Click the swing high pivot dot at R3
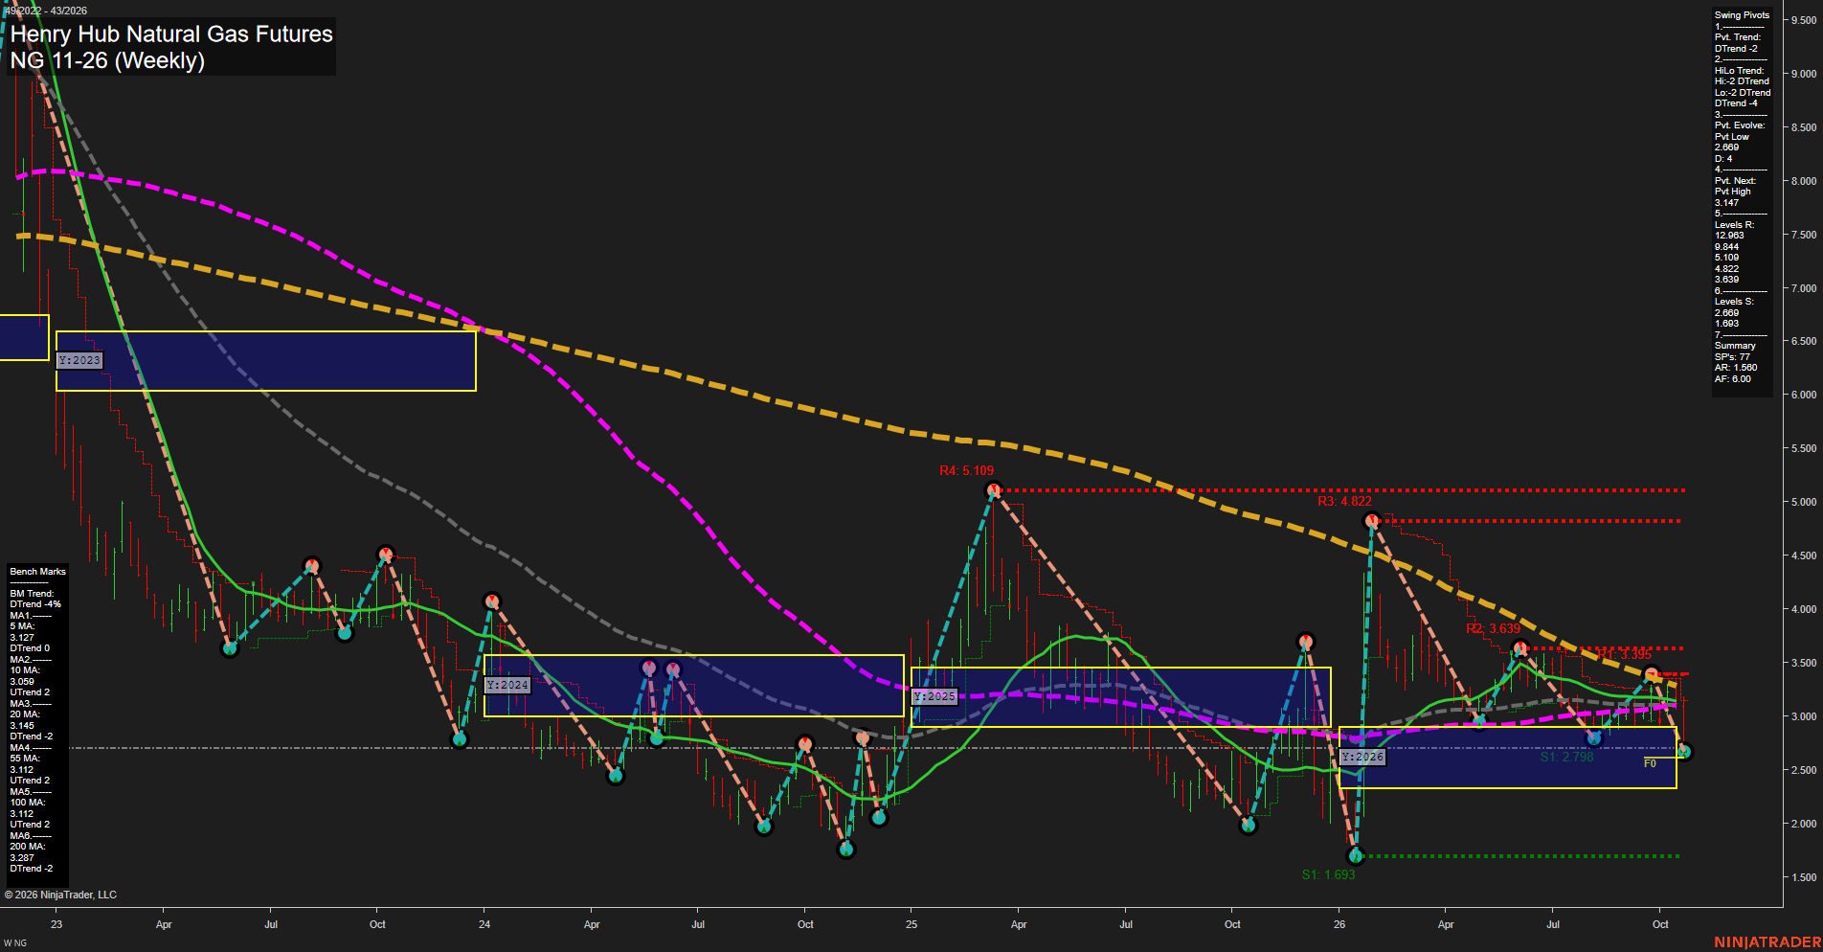Screen dimensions: 1823x952 click(x=1372, y=521)
